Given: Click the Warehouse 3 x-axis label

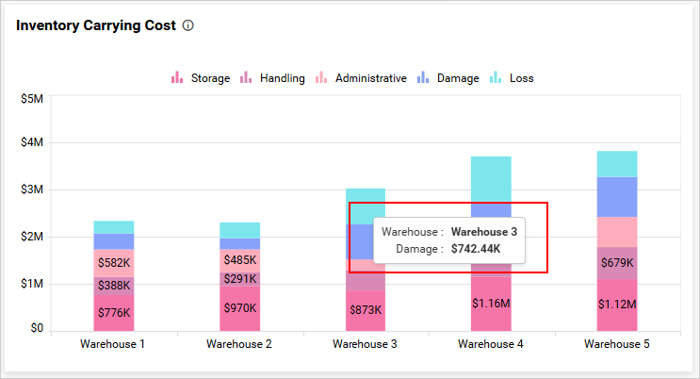Looking at the screenshot, I should (x=366, y=345).
